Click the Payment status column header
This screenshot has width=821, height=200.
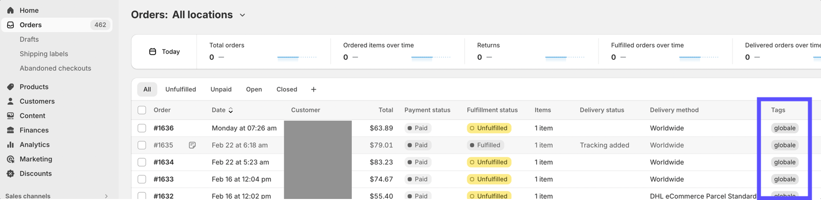click(x=427, y=110)
